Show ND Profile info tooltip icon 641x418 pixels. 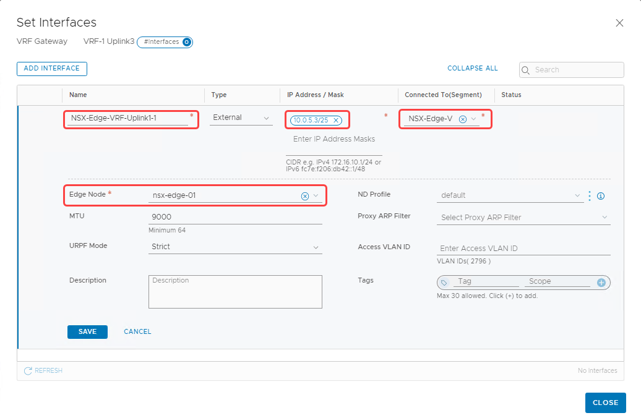click(600, 196)
